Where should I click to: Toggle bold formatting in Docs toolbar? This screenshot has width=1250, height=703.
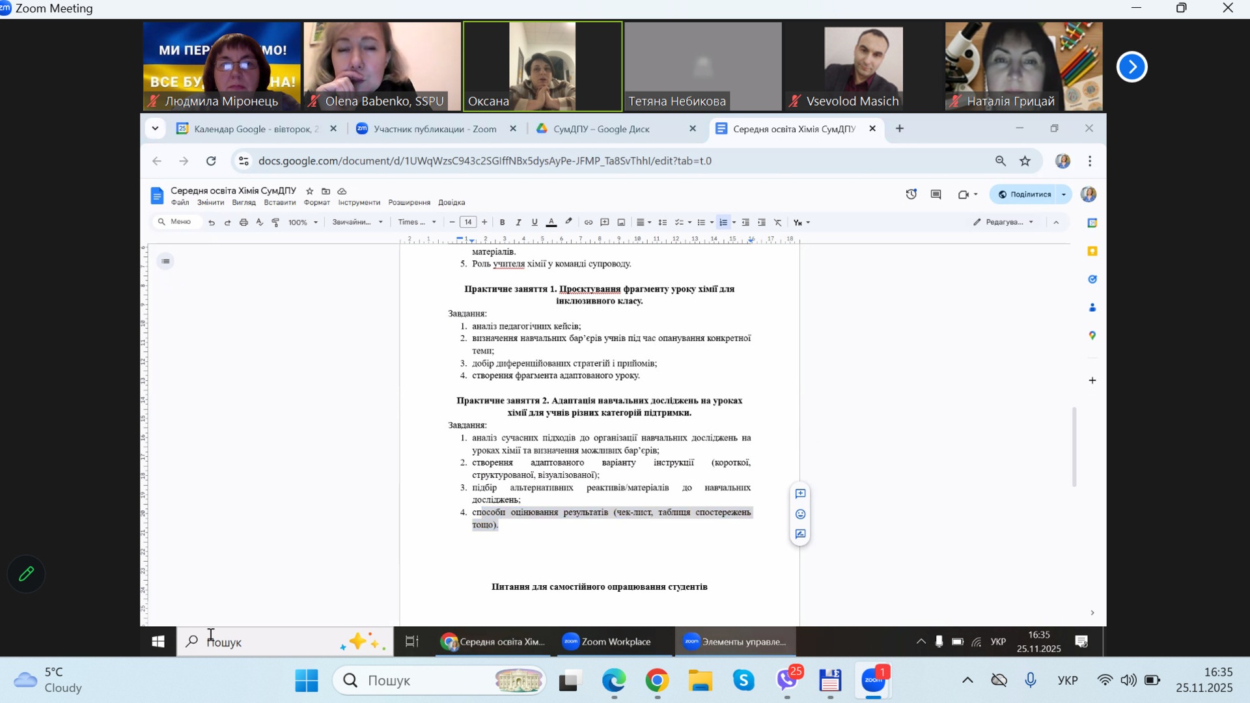click(x=502, y=223)
